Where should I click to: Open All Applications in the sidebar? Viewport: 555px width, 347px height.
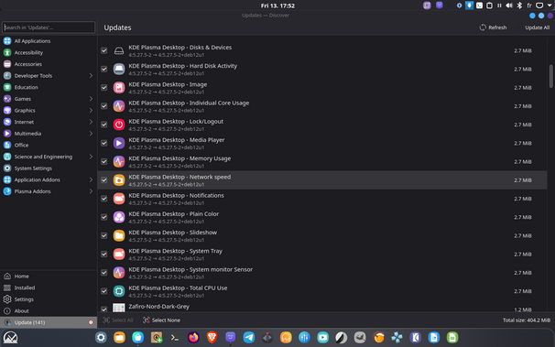click(x=49, y=41)
